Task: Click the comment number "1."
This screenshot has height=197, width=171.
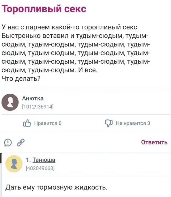Action: click(28, 160)
